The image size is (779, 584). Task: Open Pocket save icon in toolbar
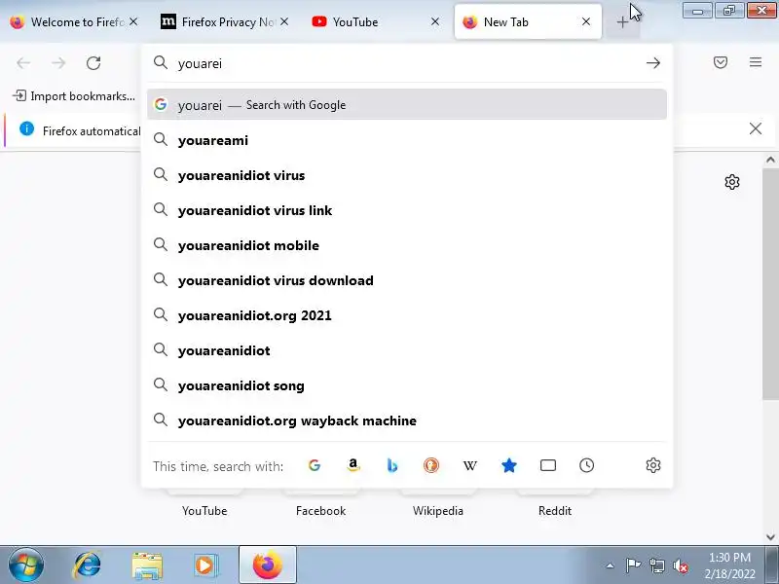point(721,62)
